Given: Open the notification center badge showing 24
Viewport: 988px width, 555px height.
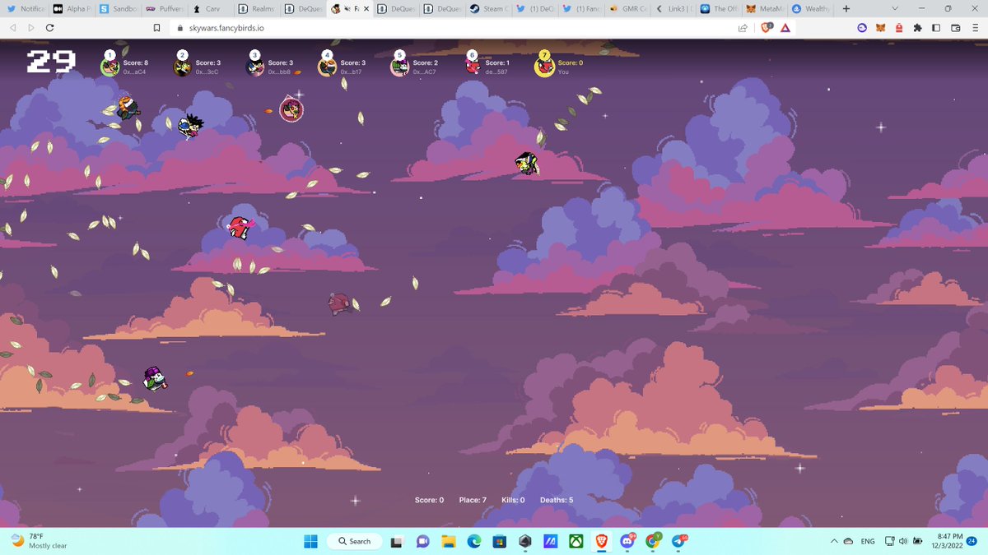Looking at the screenshot, I should 972,541.
